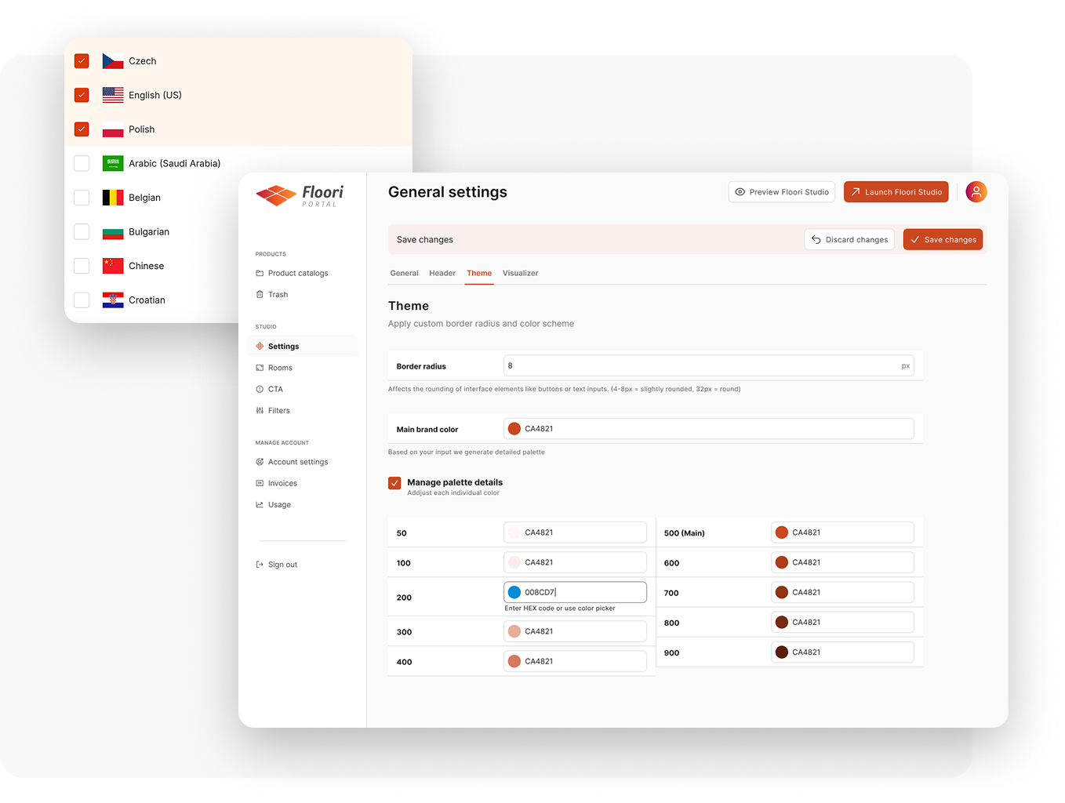Open Product catalogs from the sidebar

pyautogui.click(x=297, y=274)
